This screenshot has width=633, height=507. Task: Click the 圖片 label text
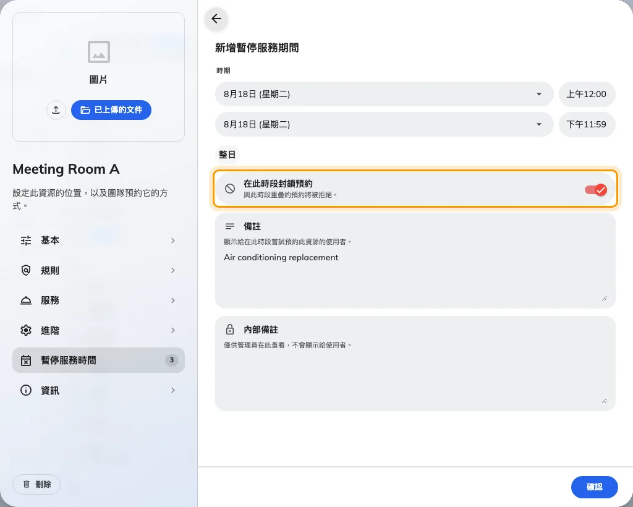point(98,80)
